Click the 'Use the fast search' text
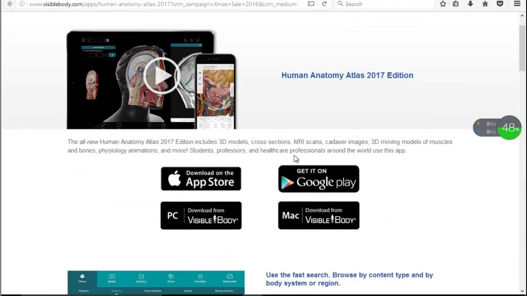The width and height of the screenshot is (527, 296). click(350, 279)
